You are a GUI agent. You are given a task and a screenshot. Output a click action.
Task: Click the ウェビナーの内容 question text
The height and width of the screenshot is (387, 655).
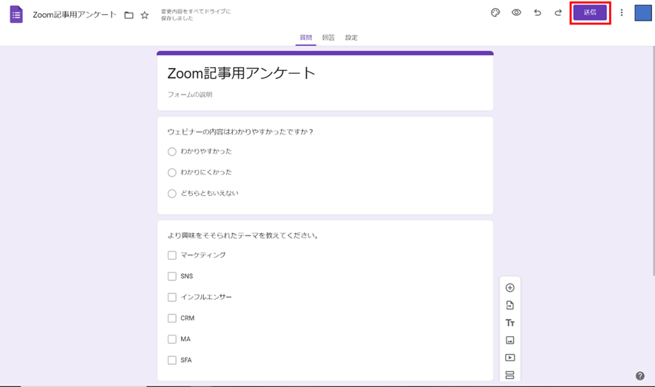pyautogui.click(x=240, y=132)
